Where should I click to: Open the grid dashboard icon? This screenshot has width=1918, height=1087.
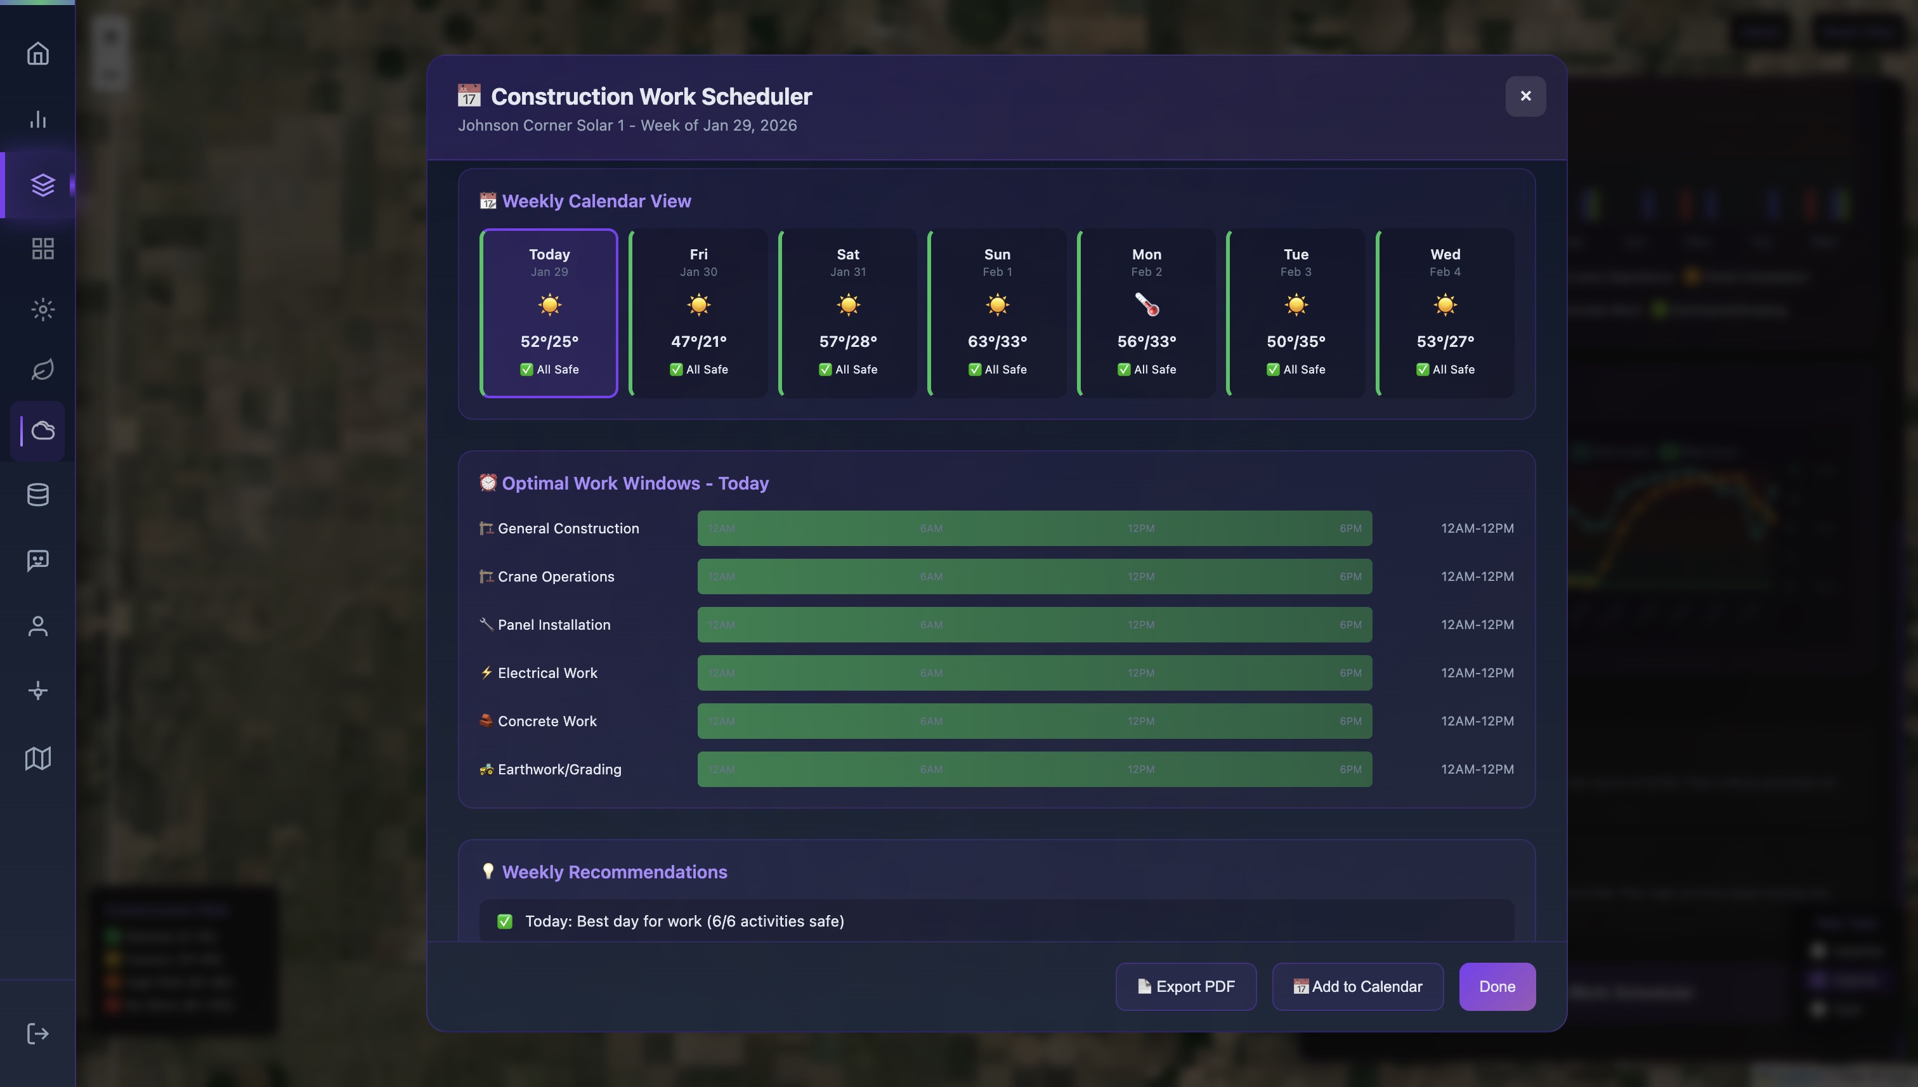pyautogui.click(x=42, y=249)
